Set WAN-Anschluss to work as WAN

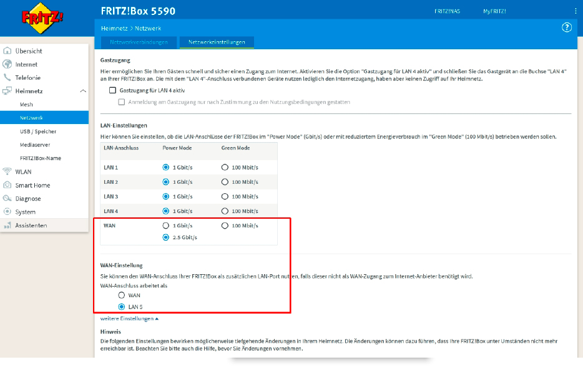[122, 295]
